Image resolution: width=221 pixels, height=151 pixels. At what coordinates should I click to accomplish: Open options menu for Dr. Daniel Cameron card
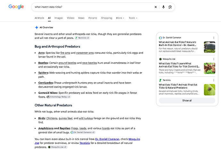[214, 38]
